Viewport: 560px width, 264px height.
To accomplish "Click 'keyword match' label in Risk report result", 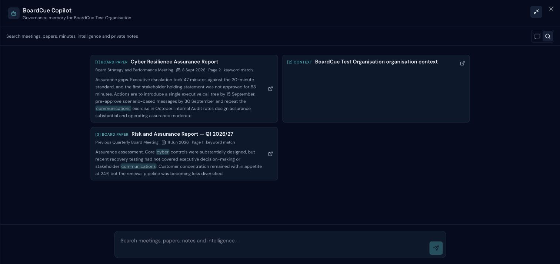I will [220, 142].
